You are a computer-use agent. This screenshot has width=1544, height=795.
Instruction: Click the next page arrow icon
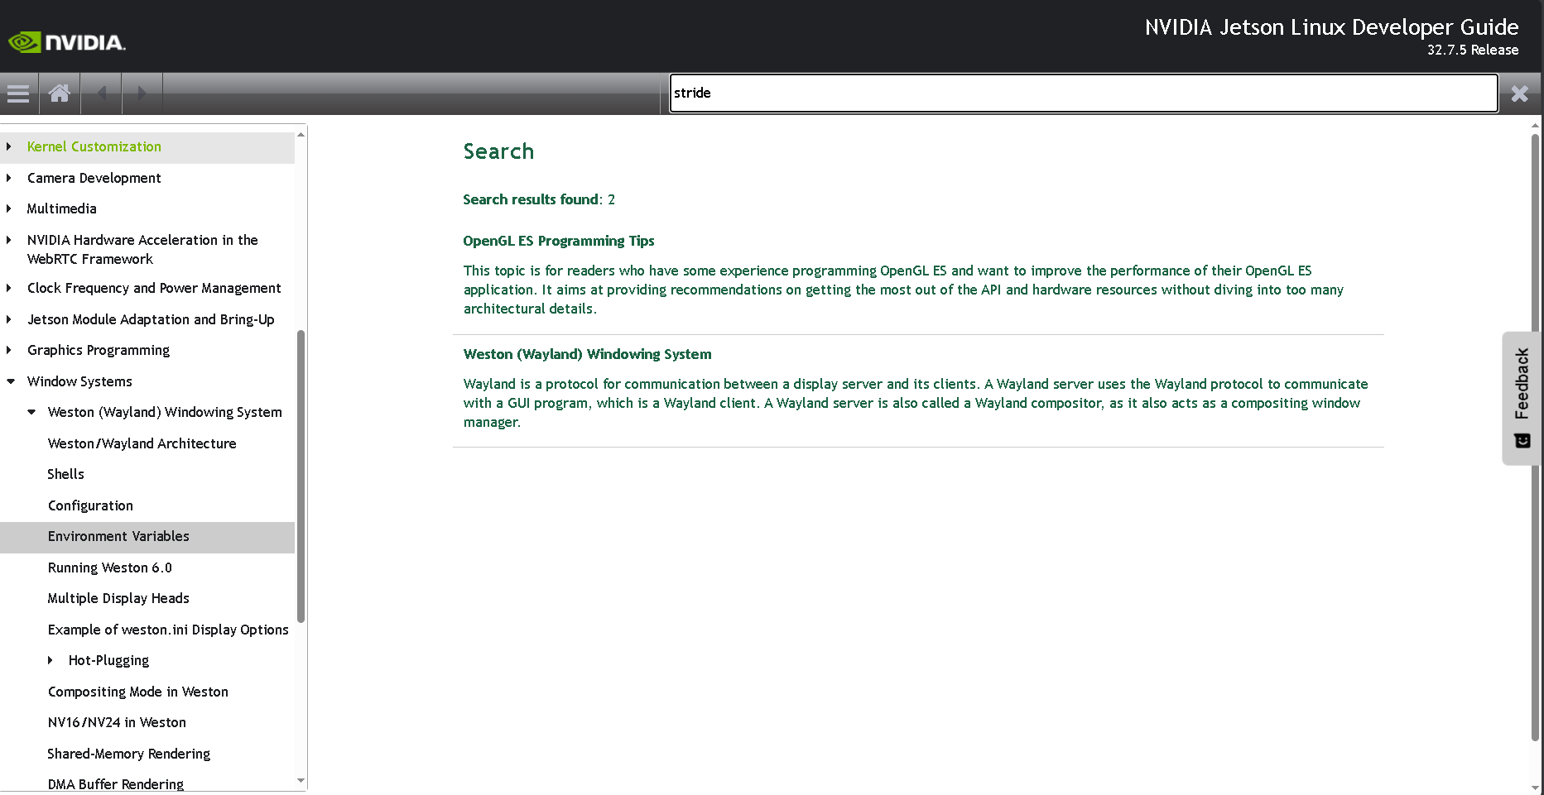(x=142, y=93)
